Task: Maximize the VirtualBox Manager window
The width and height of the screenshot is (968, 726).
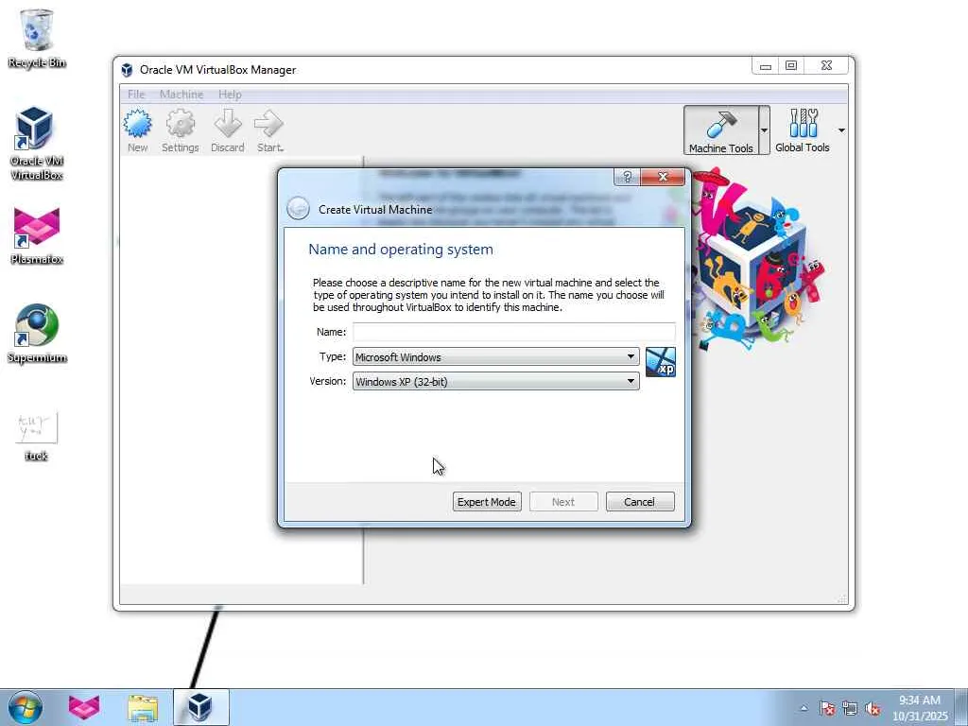Action: (791, 65)
